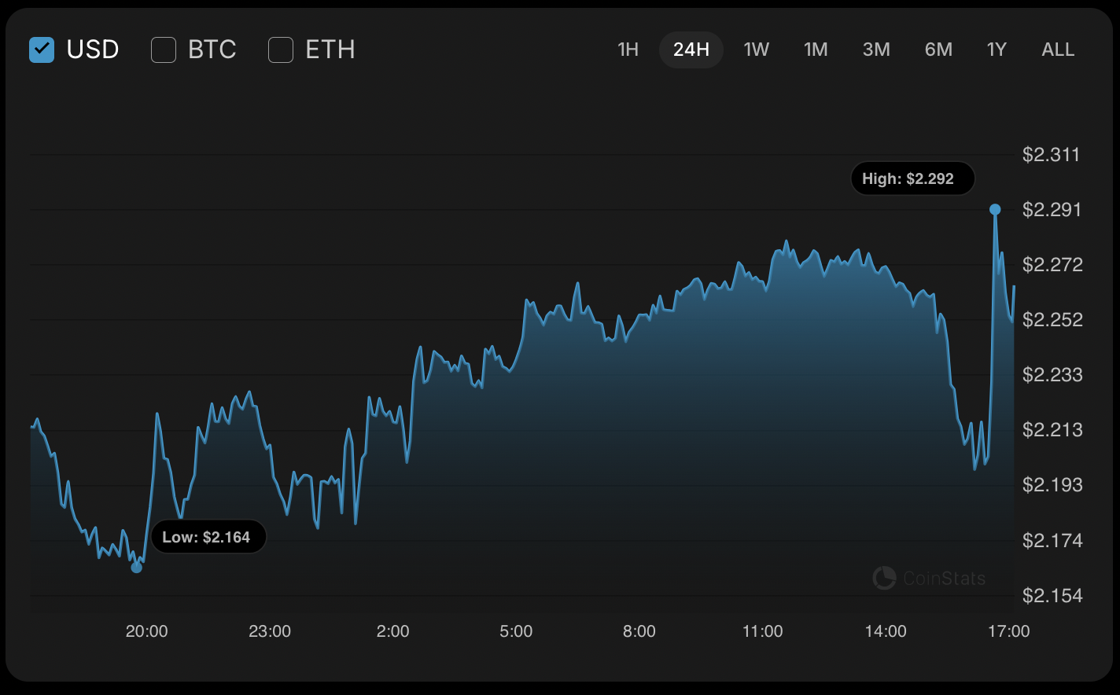Image resolution: width=1120 pixels, height=695 pixels.
Task: Click the $2.311 price axis label
Action: tap(1051, 155)
